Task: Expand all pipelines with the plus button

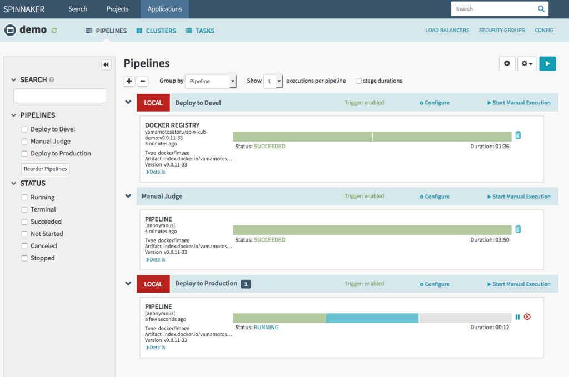Action: pyautogui.click(x=129, y=81)
